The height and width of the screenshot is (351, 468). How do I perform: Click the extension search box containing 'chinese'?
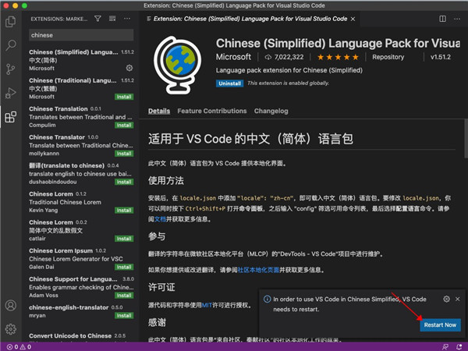(x=80, y=35)
